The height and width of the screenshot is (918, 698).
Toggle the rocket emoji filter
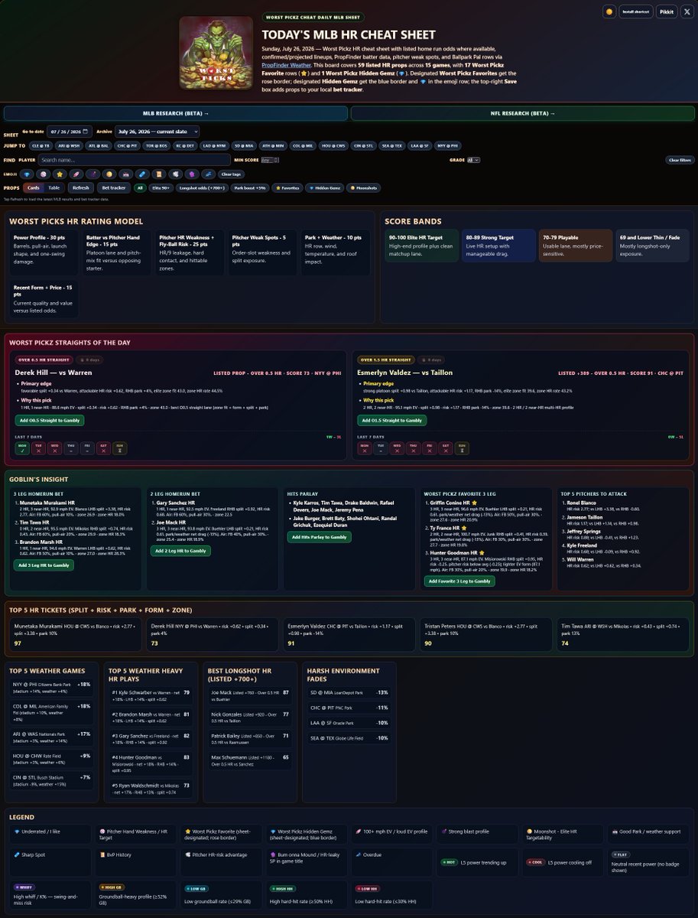(x=76, y=174)
